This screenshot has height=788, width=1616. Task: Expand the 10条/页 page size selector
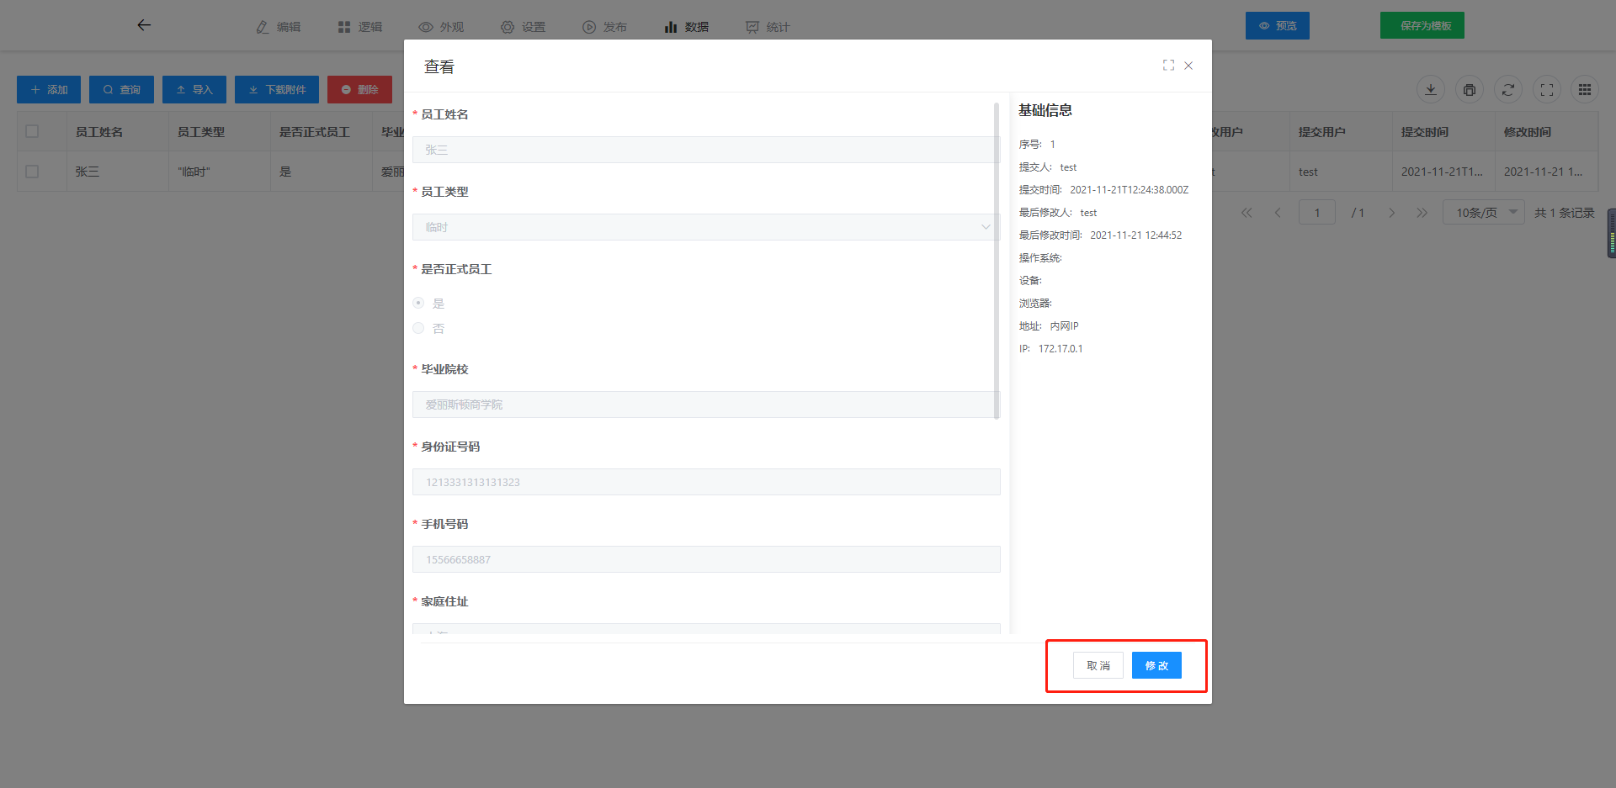pos(1483,213)
